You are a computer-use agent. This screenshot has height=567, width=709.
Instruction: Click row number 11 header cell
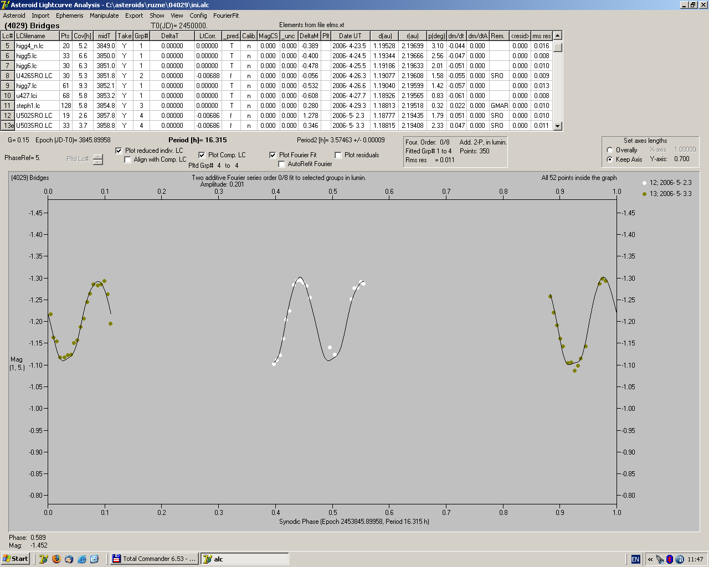click(x=8, y=106)
